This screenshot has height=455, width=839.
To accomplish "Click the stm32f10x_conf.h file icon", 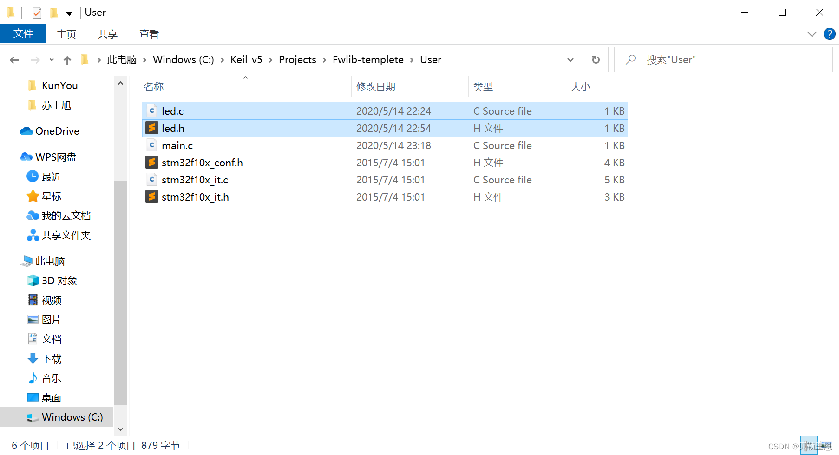I will 152,162.
